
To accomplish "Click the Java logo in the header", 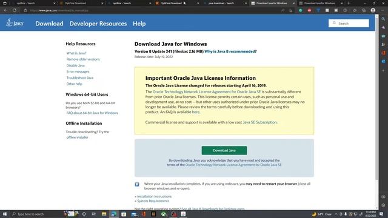I will (15, 23).
